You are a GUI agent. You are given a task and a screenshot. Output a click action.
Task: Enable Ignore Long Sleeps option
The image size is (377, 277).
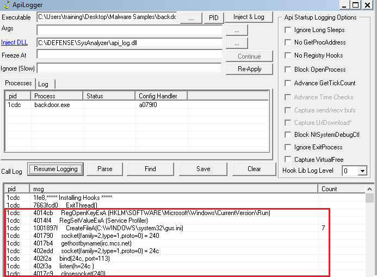click(288, 30)
